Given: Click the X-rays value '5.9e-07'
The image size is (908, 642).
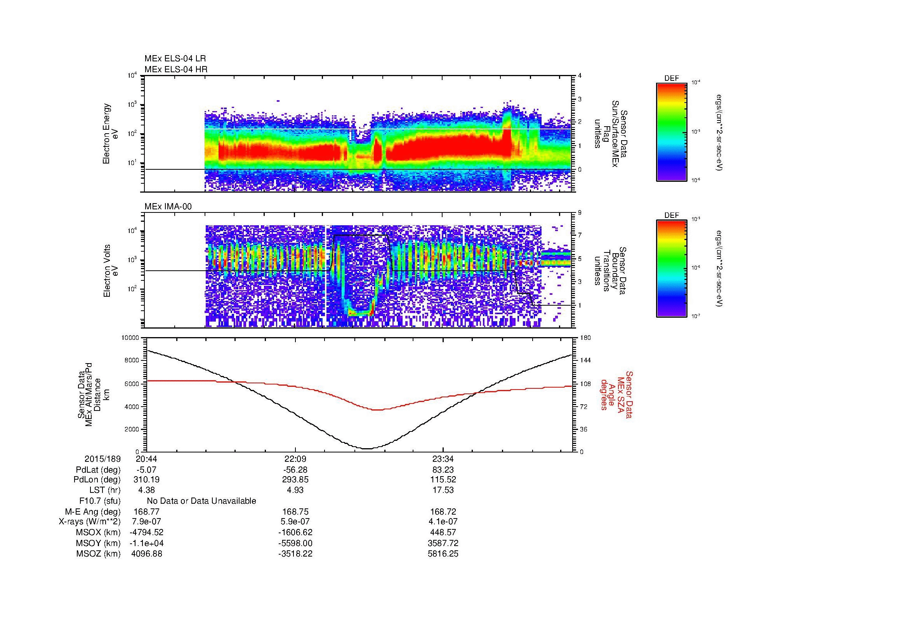Looking at the screenshot, I should click(x=295, y=522).
